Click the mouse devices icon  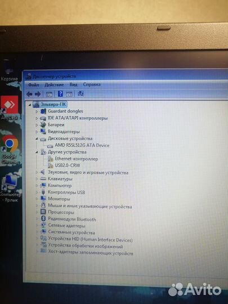tap(43, 205)
